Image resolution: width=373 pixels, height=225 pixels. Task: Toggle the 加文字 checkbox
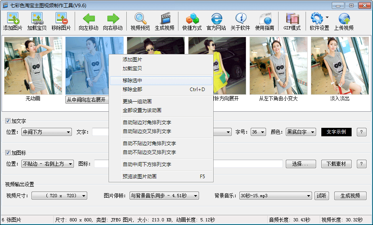click(x=8, y=121)
